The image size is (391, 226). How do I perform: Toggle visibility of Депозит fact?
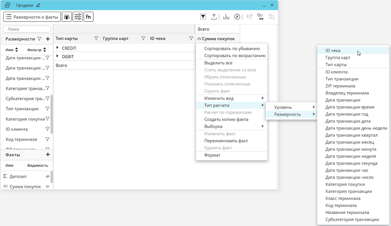[x=48, y=176]
